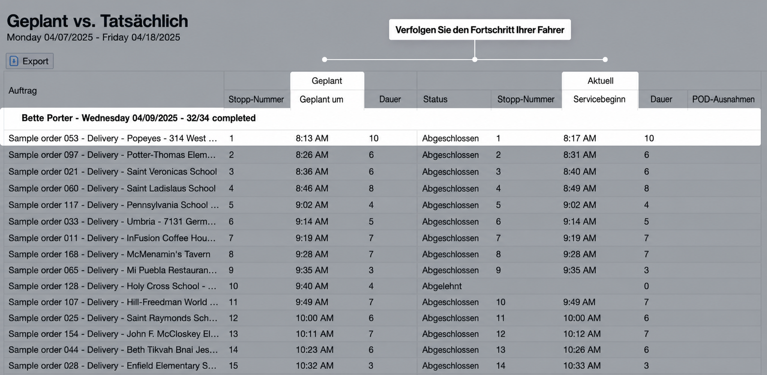Click actual service start 8:31 AM
This screenshot has height=375, width=767.
pyautogui.click(x=580, y=155)
